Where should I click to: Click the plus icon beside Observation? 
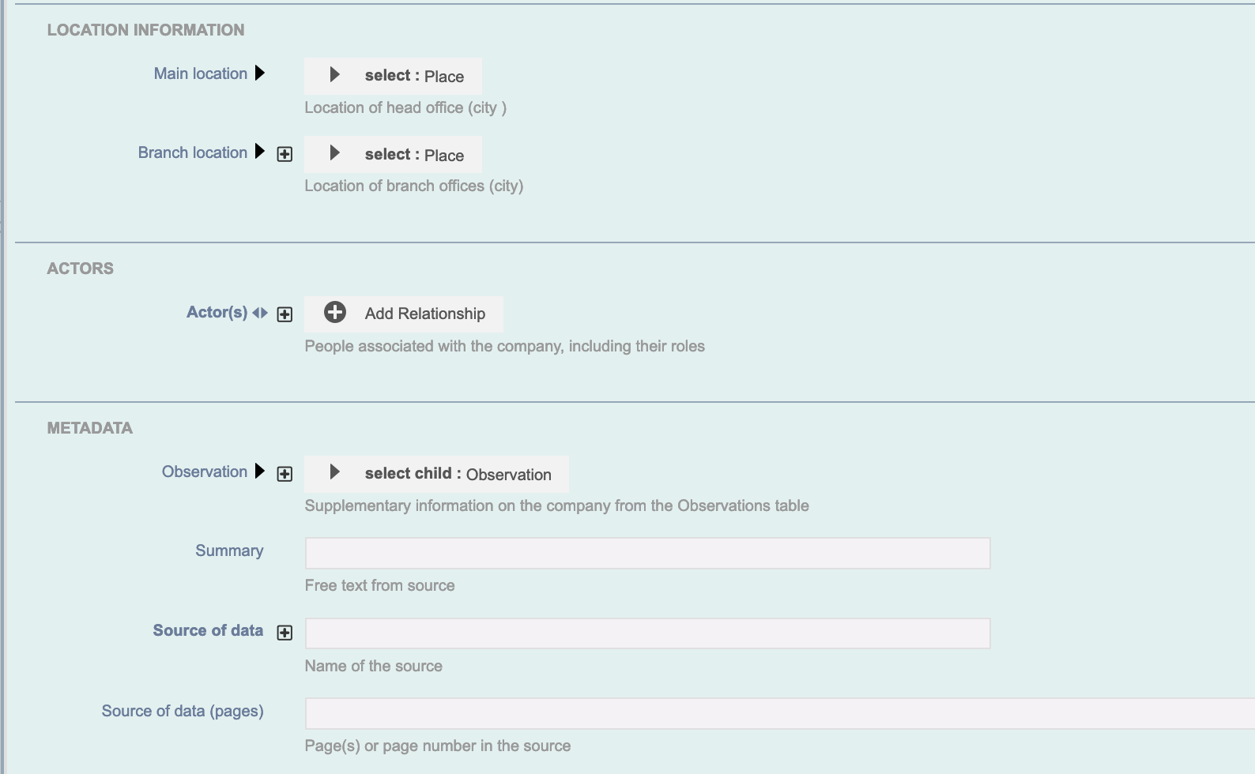[285, 474]
